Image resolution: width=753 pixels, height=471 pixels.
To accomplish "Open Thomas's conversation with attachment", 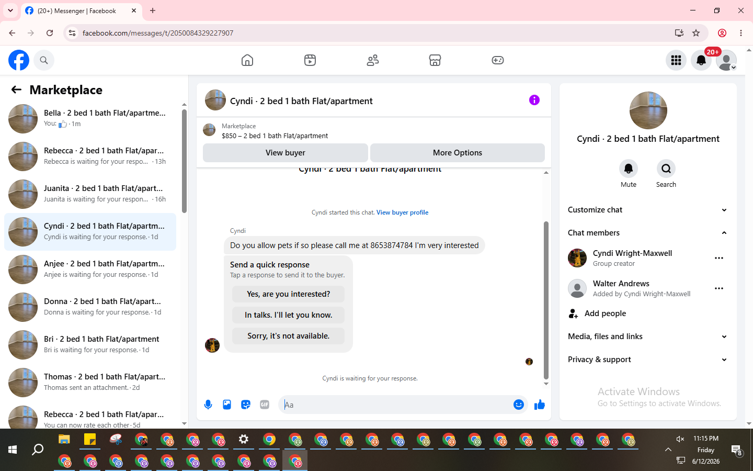I will pyautogui.click(x=90, y=383).
